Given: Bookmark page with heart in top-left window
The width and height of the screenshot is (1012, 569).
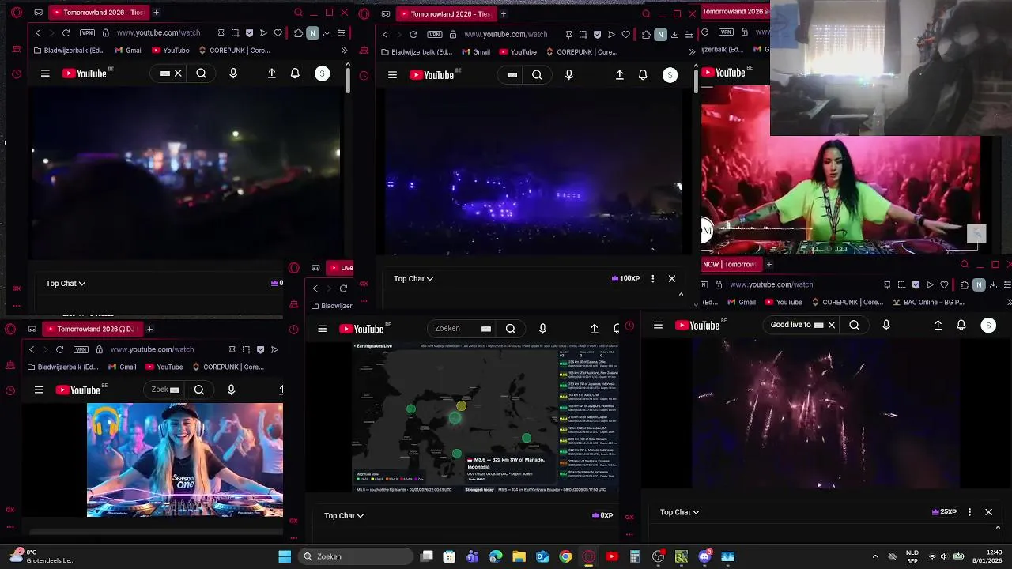Looking at the screenshot, I should (278, 33).
